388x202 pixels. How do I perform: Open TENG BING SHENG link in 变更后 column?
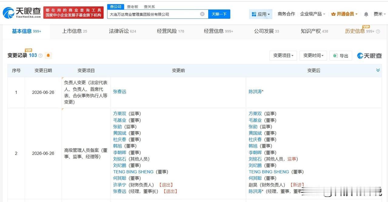pos(269,172)
